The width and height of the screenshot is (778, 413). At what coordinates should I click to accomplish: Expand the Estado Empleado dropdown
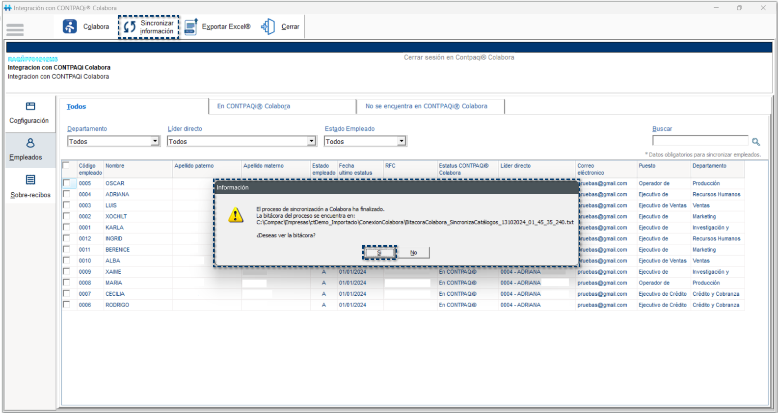[402, 141]
